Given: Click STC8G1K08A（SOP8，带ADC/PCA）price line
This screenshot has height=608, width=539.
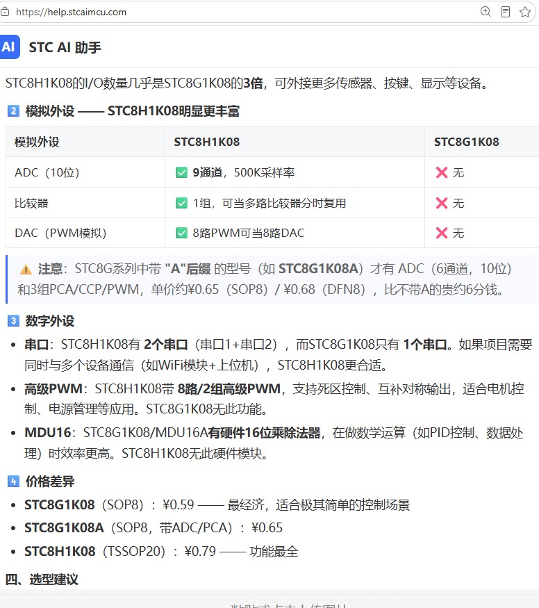Looking at the screenshot, I should point(154,527).
